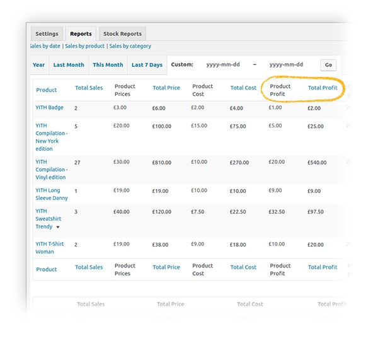The height and width of the screenshot is (338, 378).
Task: Sort by Total Price column header
Action: click(x=166, y=88)
